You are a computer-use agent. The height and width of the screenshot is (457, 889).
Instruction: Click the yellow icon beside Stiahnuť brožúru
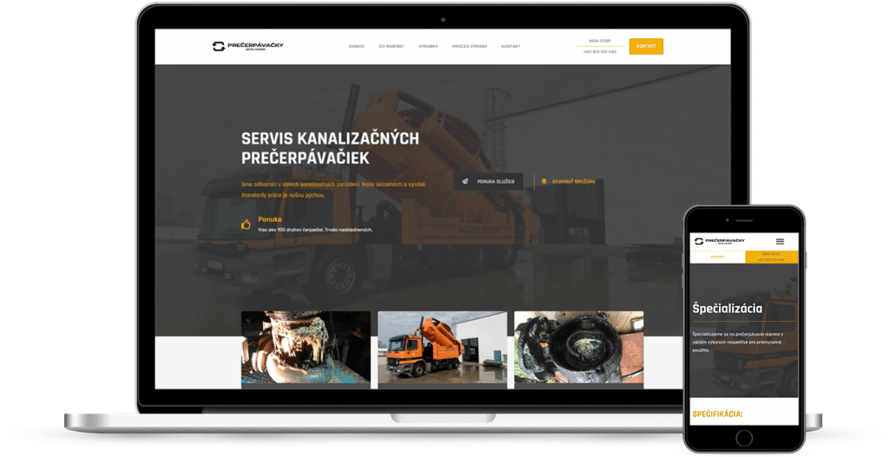click(543, 181)
